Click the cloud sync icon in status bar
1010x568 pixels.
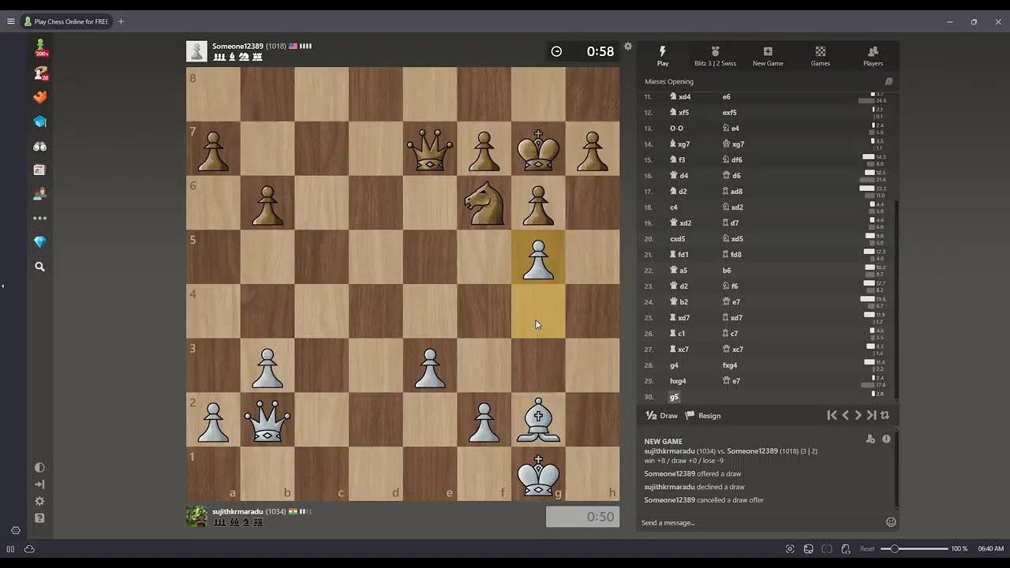coord(29,548)
